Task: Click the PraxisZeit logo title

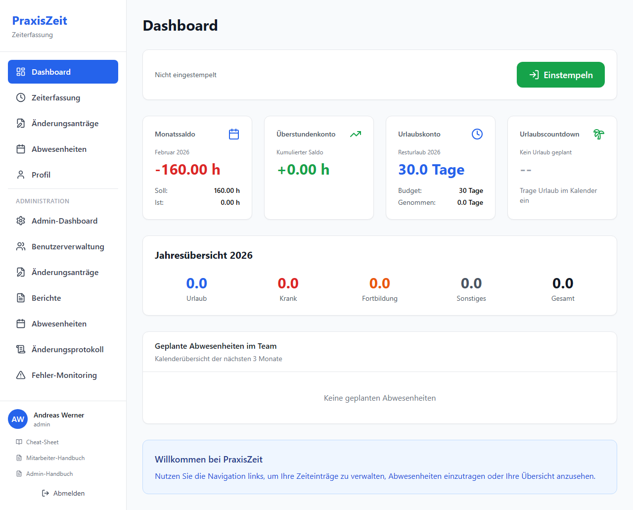Action: (x=40, y=20)
